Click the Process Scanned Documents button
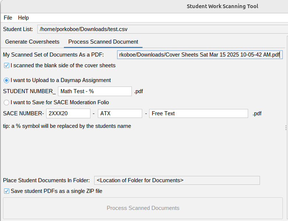The height and width of the screenshot is (221, 288). [143, 208]
